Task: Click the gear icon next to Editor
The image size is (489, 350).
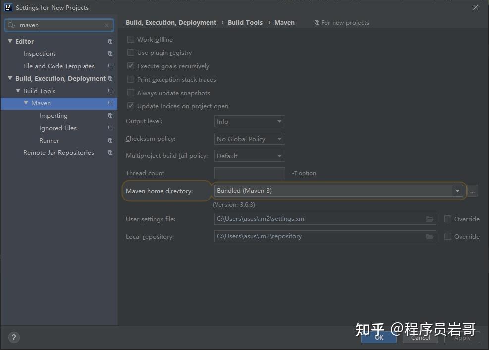Action: tap(109, 41)
